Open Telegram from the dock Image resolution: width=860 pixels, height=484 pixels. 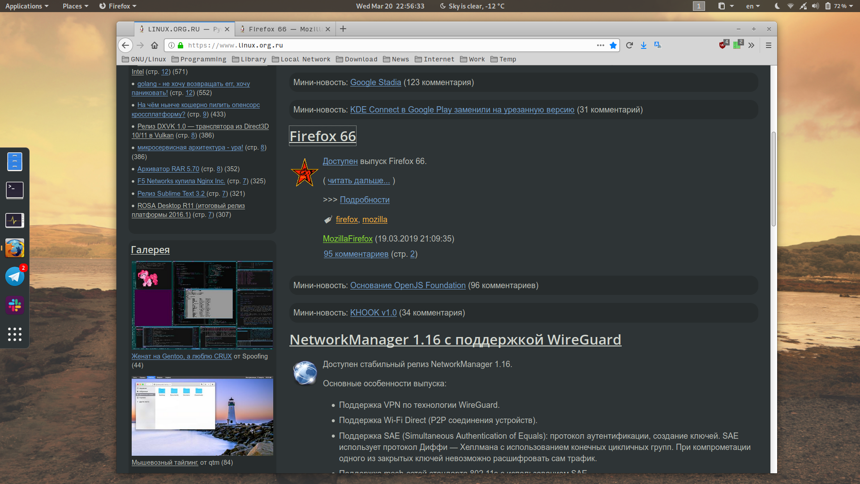pos(15,276)
